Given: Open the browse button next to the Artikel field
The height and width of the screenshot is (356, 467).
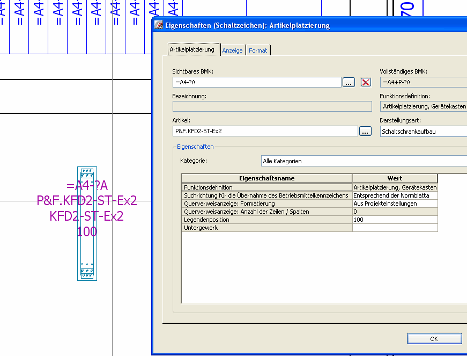Looking at the screenshot, I should (365, 131).
